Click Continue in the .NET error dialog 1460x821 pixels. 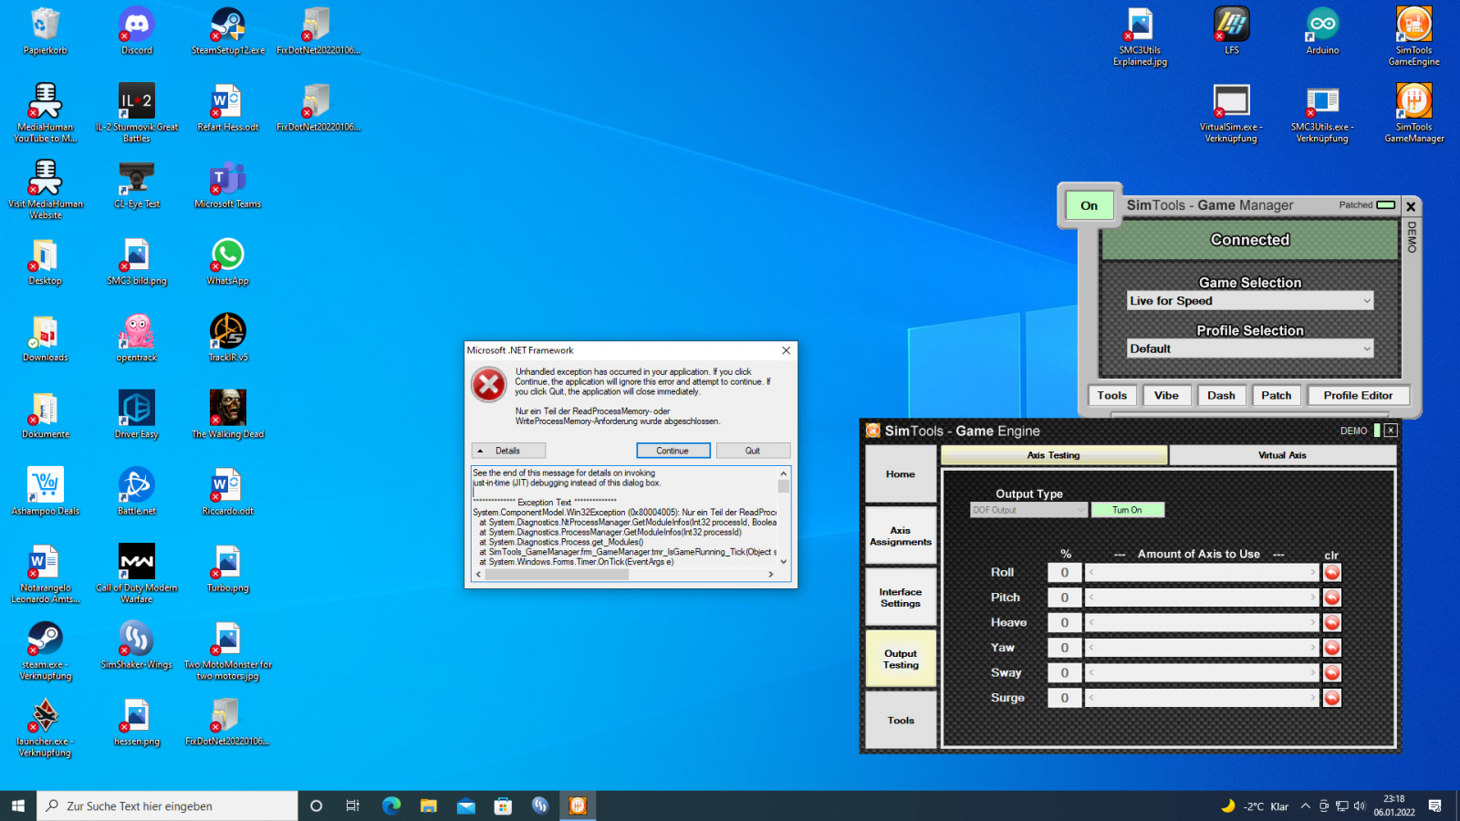673,451
